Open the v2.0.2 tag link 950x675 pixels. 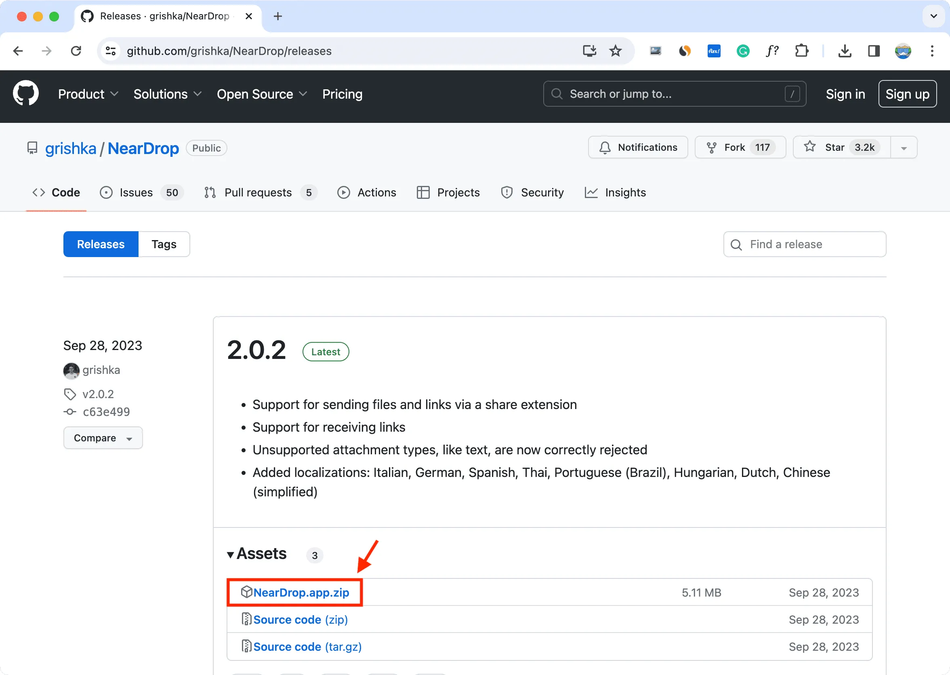(x=98, y=394)
